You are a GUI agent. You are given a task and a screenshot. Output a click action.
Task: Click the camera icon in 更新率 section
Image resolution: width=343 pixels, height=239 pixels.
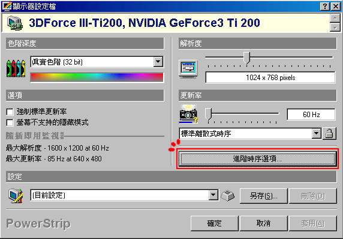pos(188,114)
